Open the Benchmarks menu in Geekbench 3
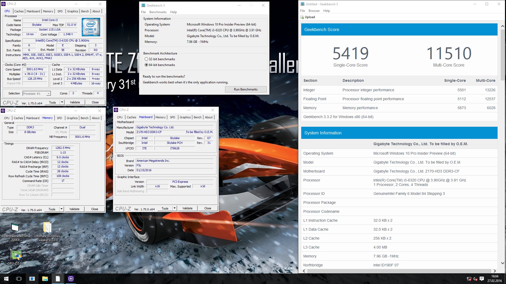 [x=158, y=12]
